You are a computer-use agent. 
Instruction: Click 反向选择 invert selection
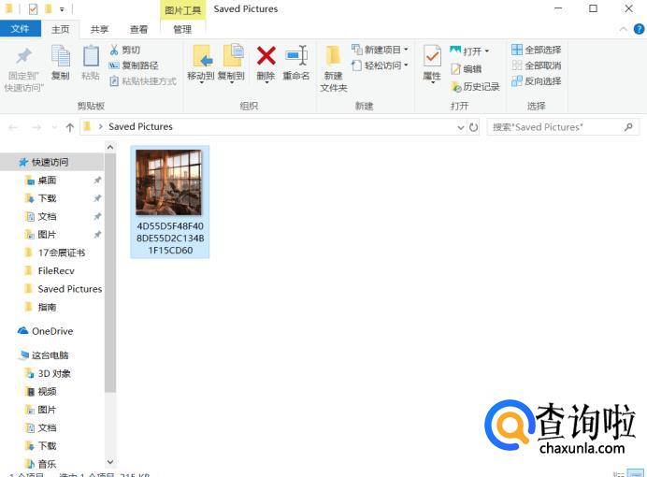[536, 80]
